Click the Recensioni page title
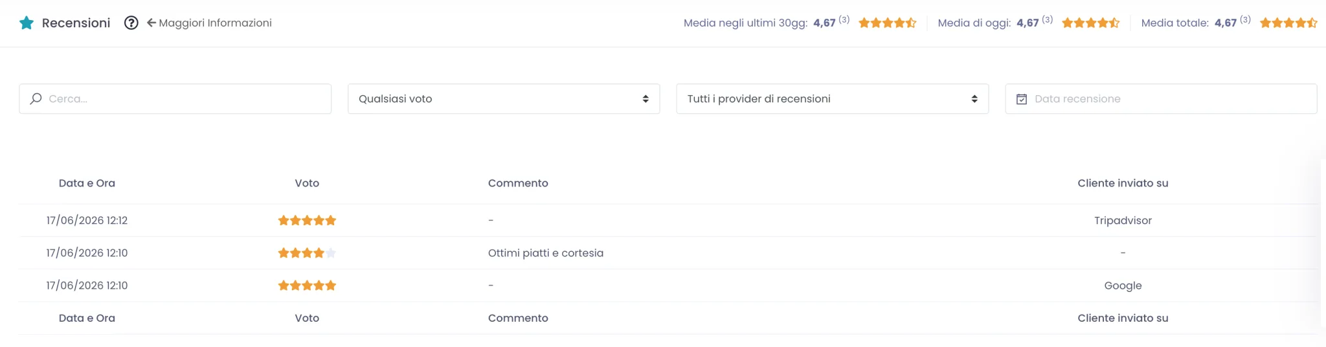The width and height of the screenshot is (1326, 347). tap(76, 23)
